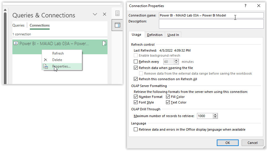Open the upper side pane list icon
267x151 pixels.
[117, 13]
